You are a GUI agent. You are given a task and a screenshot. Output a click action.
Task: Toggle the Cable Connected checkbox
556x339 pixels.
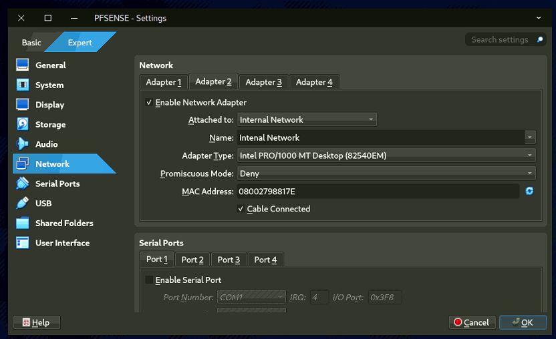tap(241, 209)
